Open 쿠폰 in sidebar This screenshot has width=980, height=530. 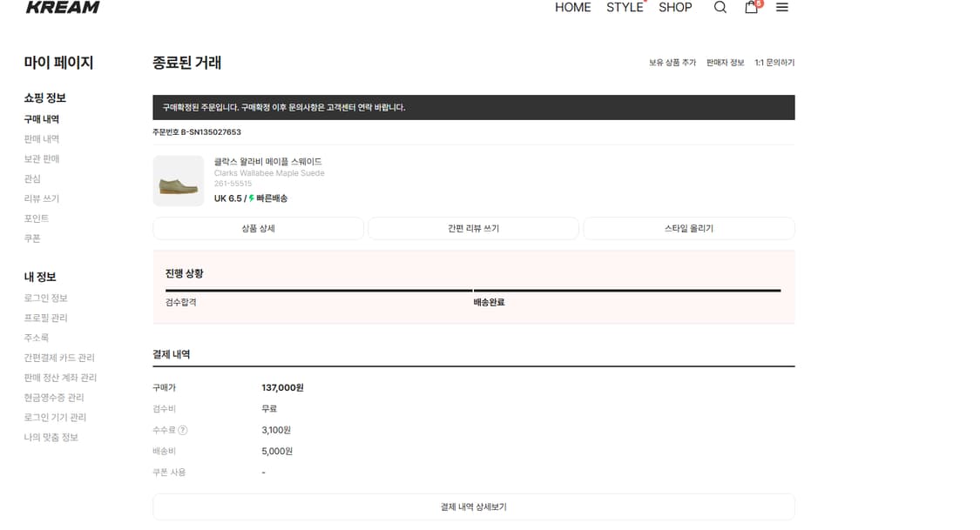(x=32, y=238)
